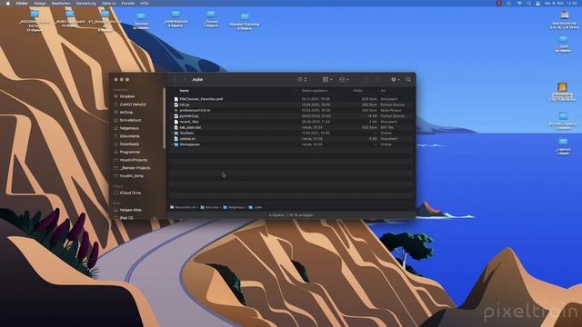The image size is (582, 327).
Task: Open the Fenster menu
Action: (128, 3)
